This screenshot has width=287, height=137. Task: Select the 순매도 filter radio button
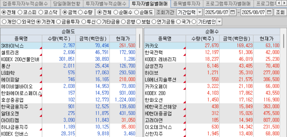click(136, 12)
